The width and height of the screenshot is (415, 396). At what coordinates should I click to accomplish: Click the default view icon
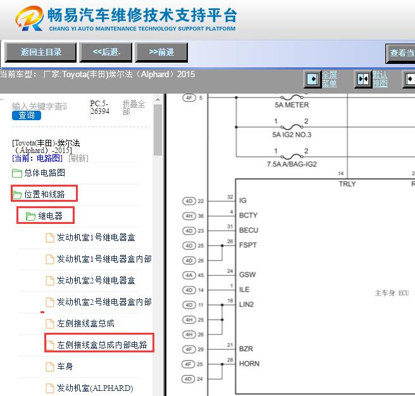pyautogui.click(x=363, y=79)
